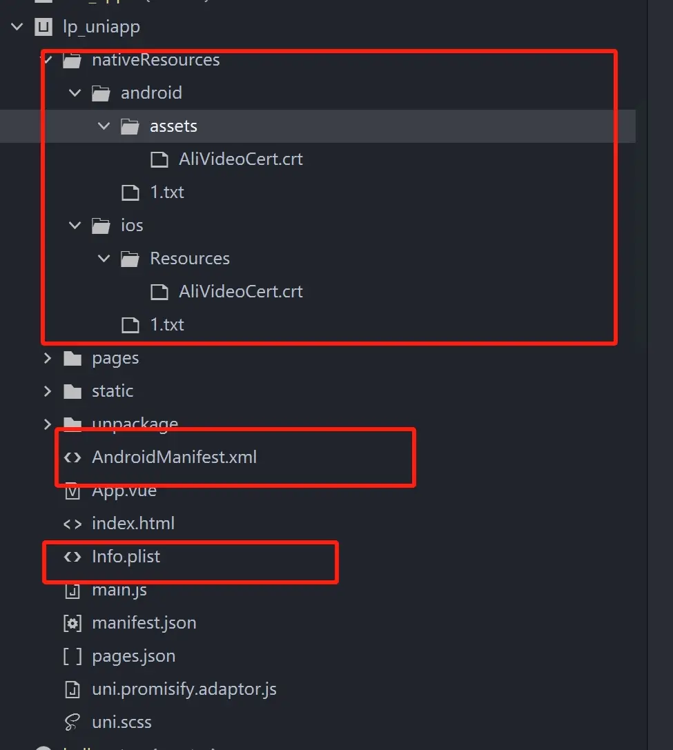Open 1.txt in the android folder

pyautogui.click(x=167, y=193)
